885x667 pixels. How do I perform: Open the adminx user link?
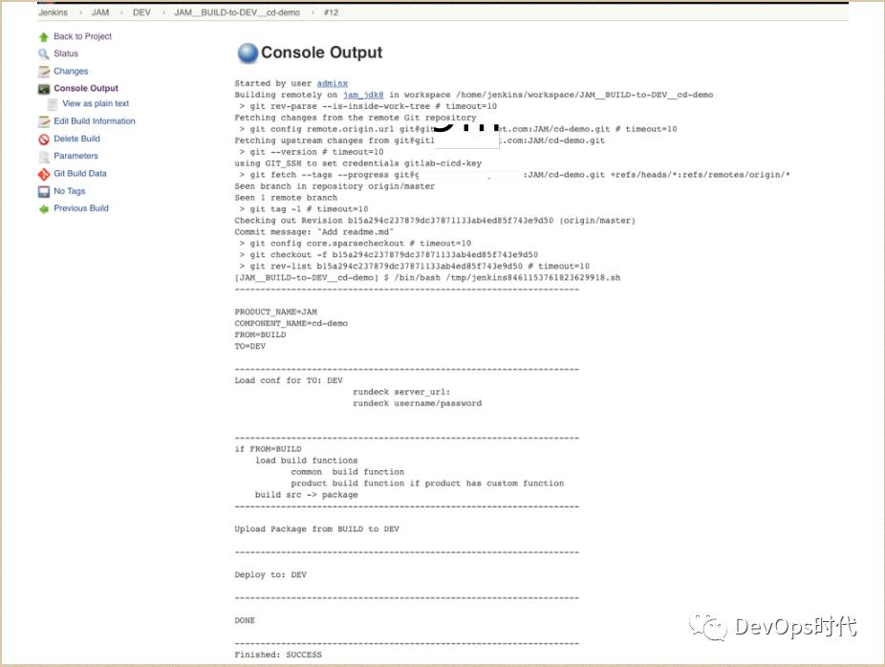point(332,83)
